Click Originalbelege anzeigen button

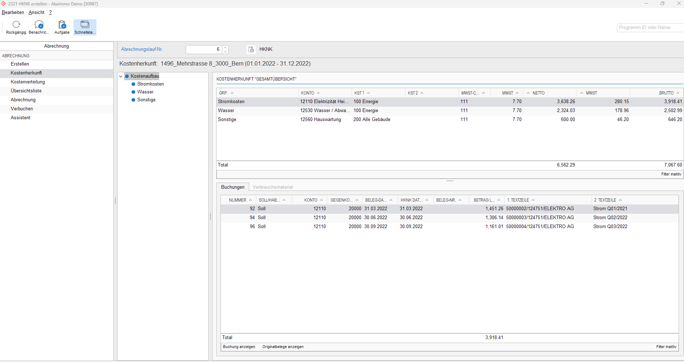(283, 347)
